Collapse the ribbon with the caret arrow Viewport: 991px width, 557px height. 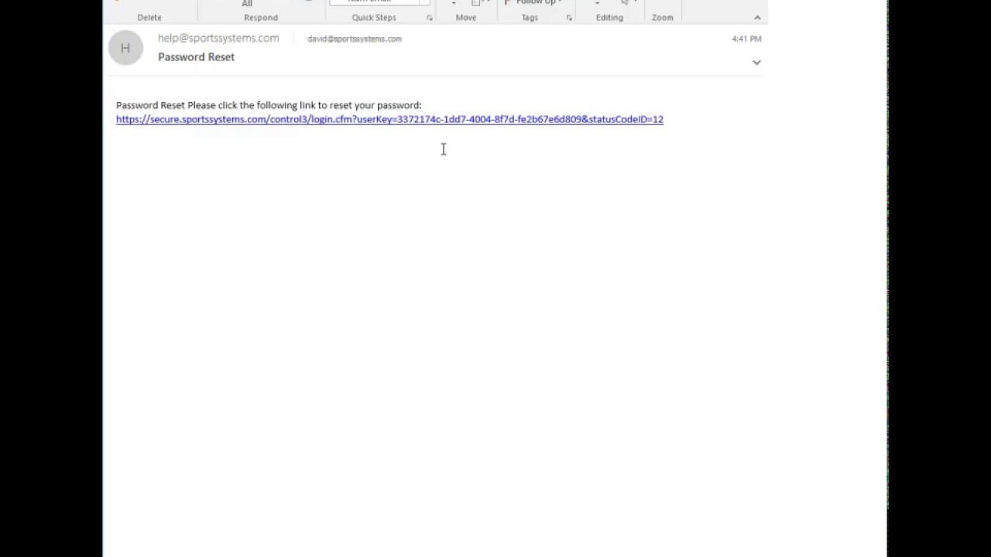pyautogui.click(x=757, y=17)
